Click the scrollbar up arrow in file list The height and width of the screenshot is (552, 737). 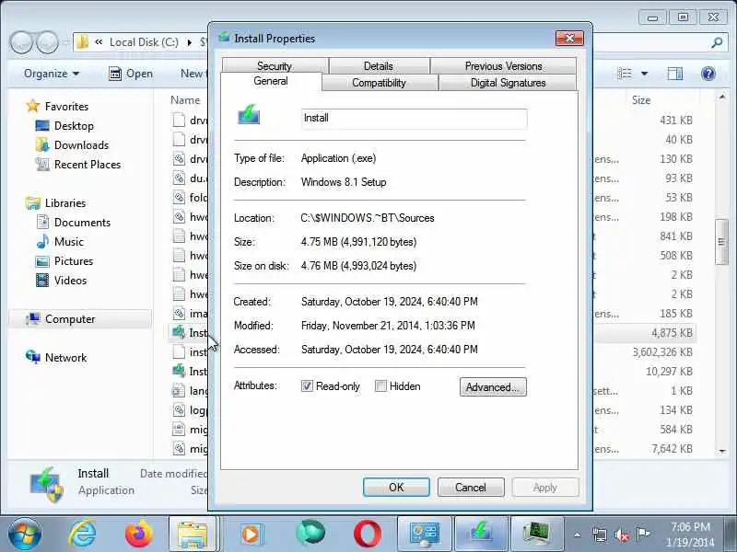pyautogui.click(x=722, y=97)
